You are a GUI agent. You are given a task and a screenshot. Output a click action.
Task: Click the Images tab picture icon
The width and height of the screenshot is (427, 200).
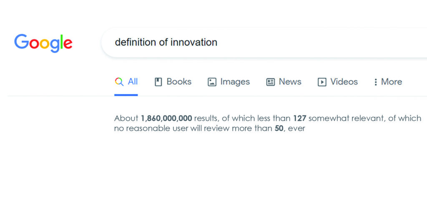(x=212, y=82)
